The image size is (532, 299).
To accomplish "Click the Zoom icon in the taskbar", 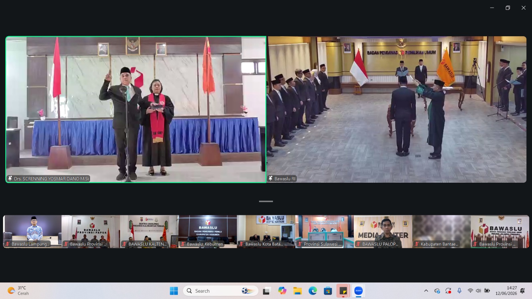I will (x=358, y=291).
